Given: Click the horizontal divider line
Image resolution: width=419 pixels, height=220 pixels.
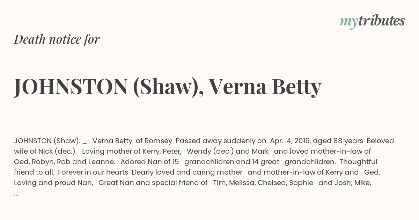Looking at the screenshot, I should (x=209, y=124).
